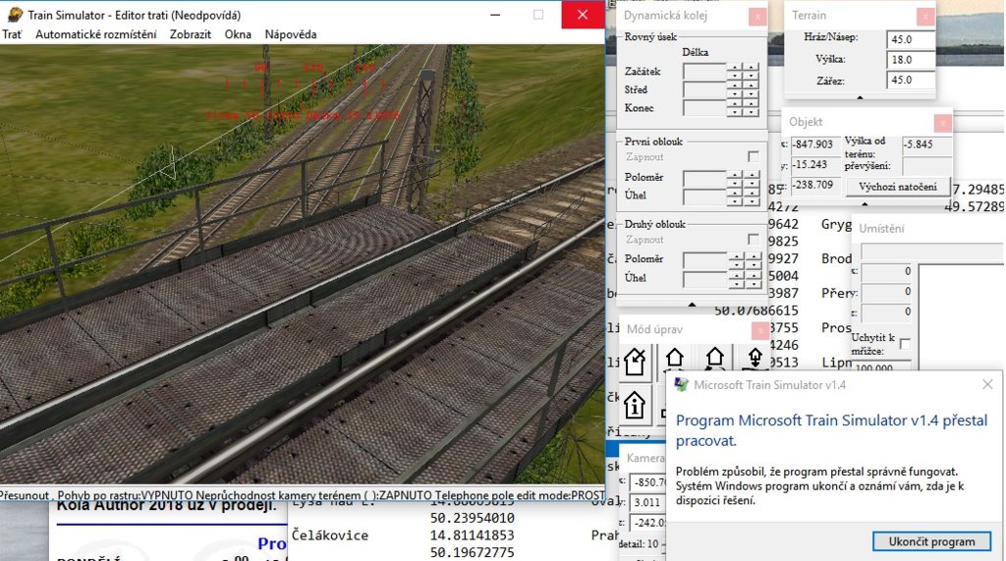1006x561 pixels.
Task: Click the Terrain Výška value field
Action: coord(911,60)
